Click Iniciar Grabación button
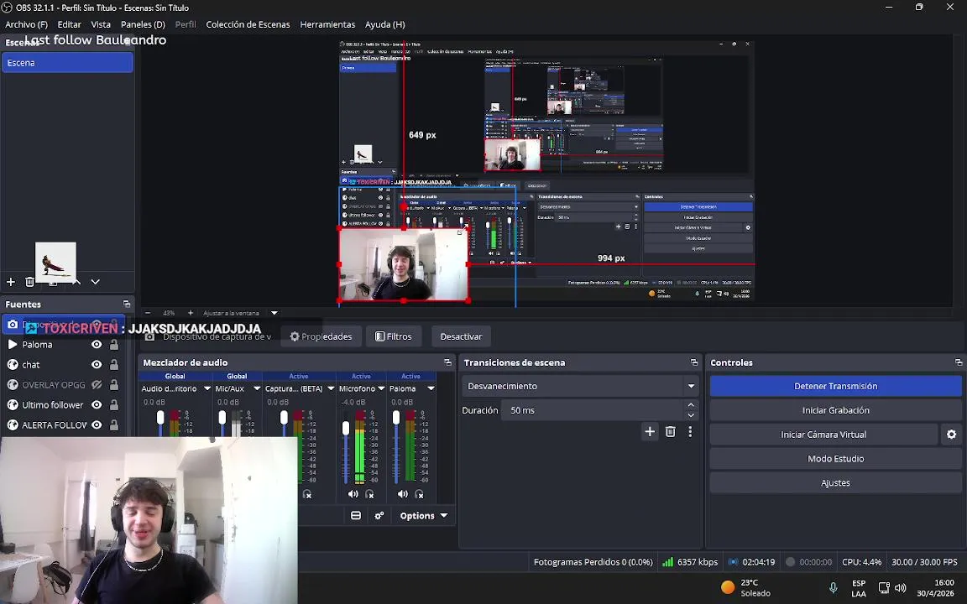Viewport: 967px width, 604px height. point(836,410)
